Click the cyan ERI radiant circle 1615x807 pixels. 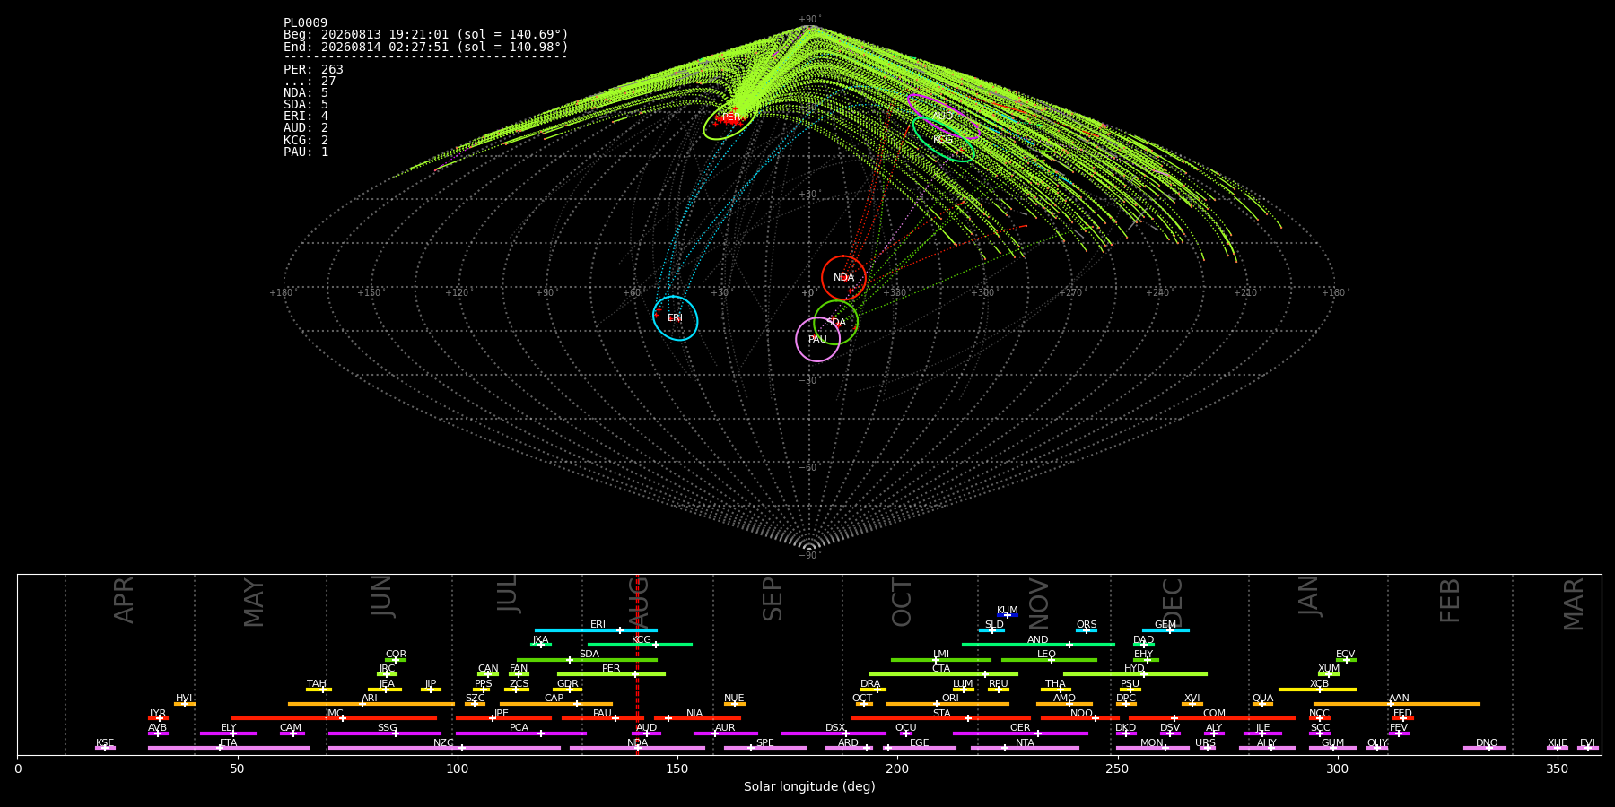[675, 318]
